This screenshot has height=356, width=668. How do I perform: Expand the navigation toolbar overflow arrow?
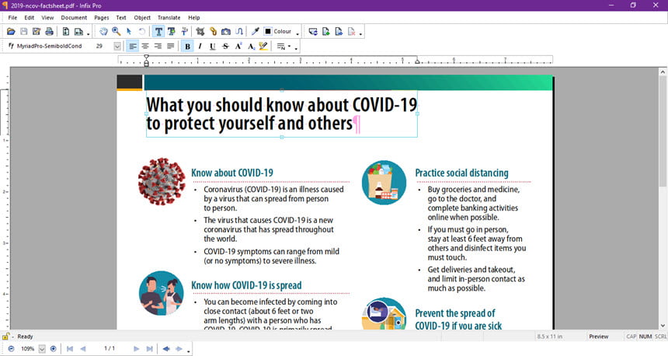tap(189, 351)
